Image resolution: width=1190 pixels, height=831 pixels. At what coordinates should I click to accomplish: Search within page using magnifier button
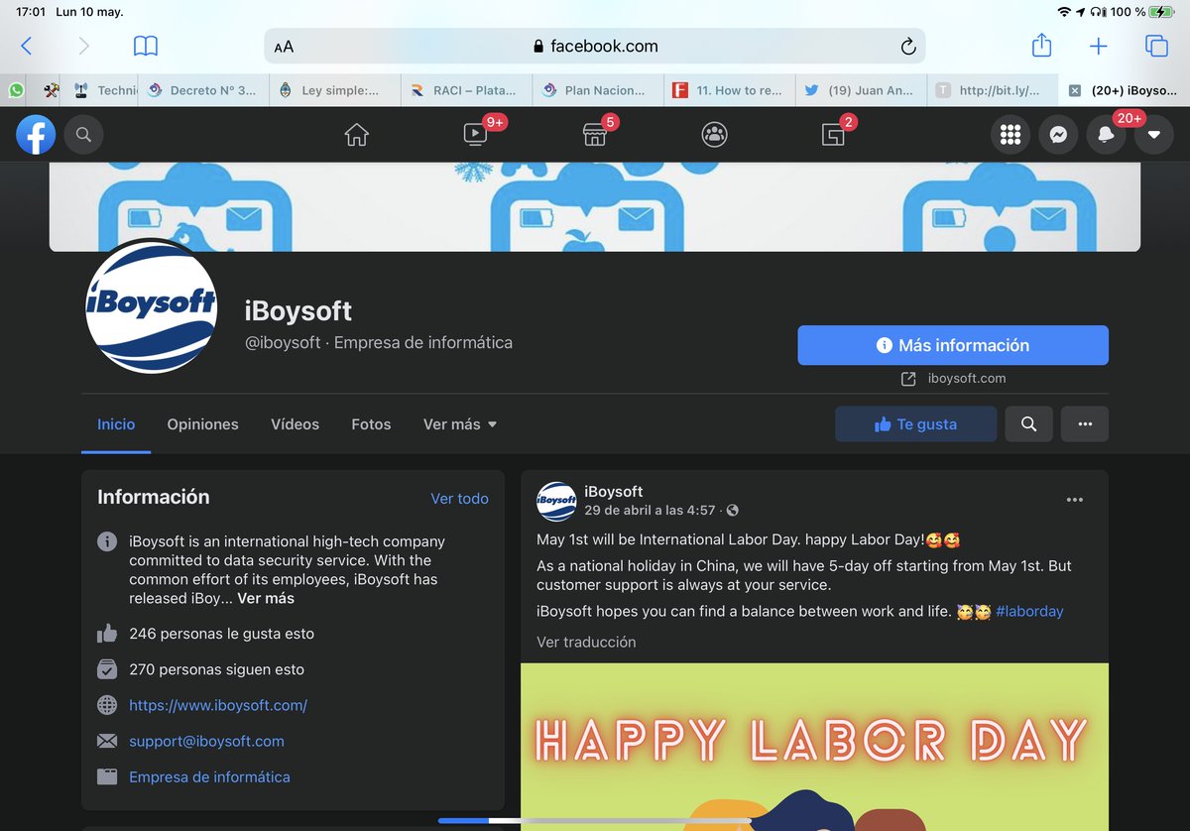tap(1029, 424)
